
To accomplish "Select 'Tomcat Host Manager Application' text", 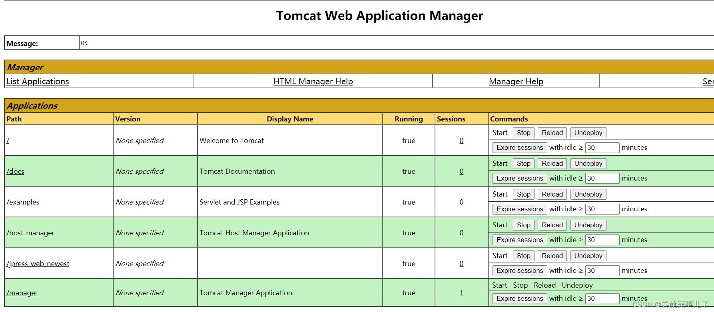I will 254,233.
